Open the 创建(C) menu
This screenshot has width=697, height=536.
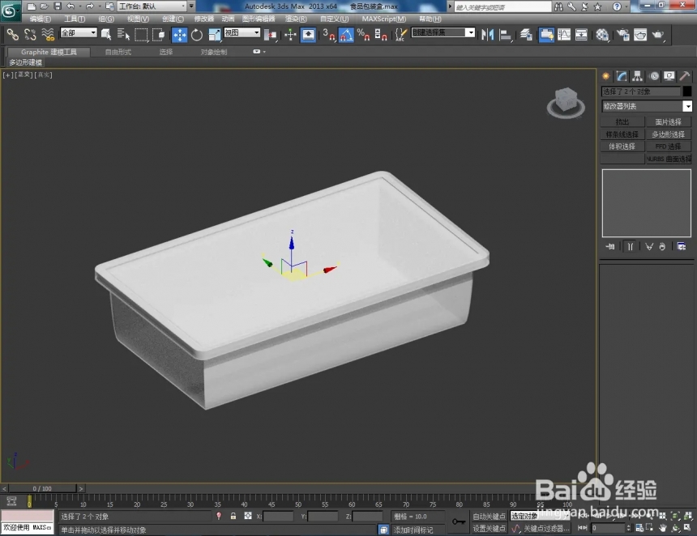[173, 19]
